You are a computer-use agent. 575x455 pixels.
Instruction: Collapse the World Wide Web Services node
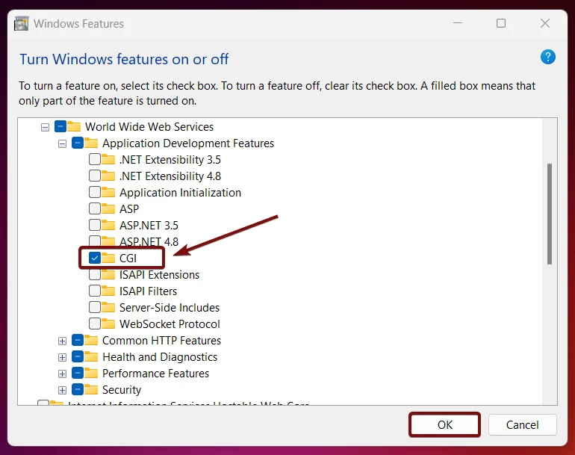pyautogui.click(x=45, y=127)
